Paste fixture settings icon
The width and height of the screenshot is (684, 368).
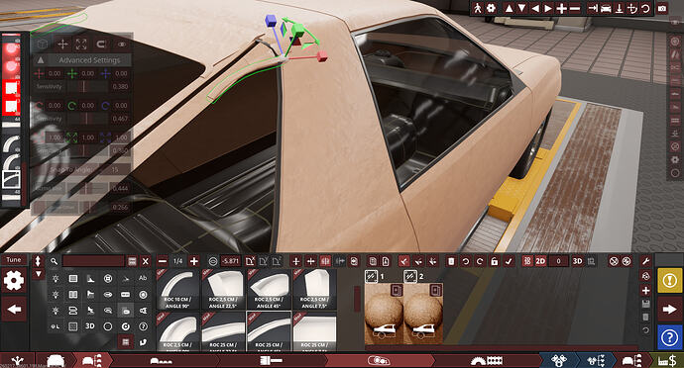pyautogui.click(x=386, y=261)
